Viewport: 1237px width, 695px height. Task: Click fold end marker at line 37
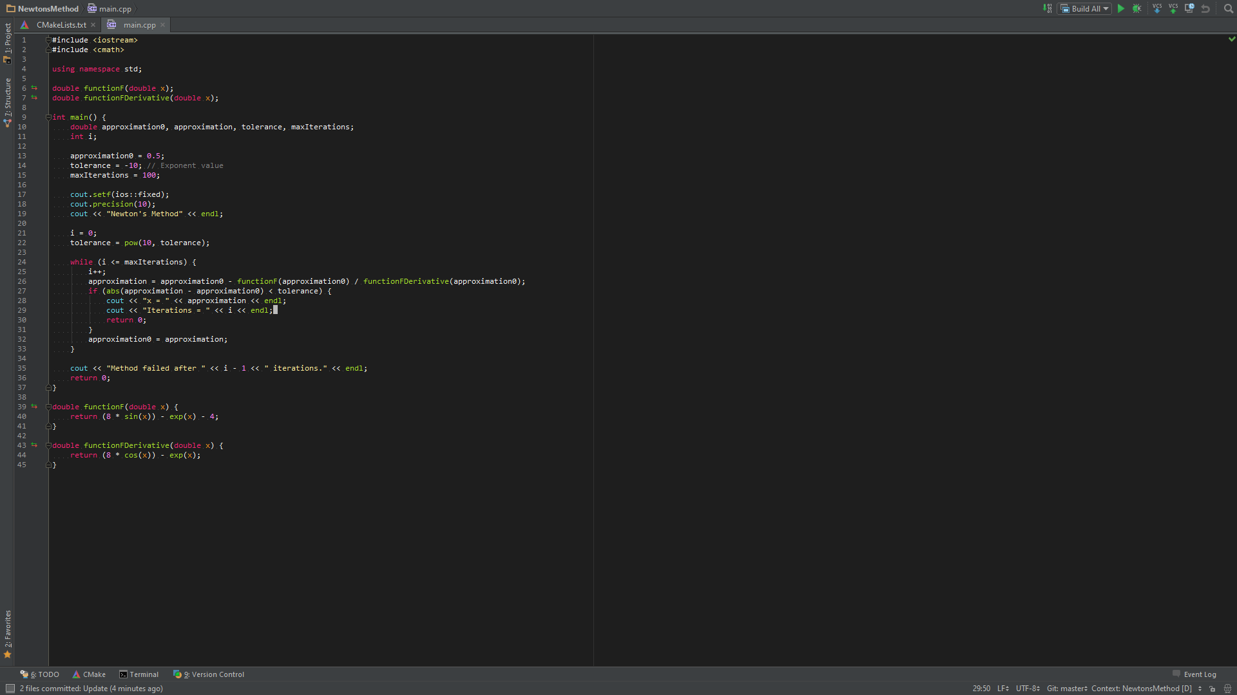(48, 387)
